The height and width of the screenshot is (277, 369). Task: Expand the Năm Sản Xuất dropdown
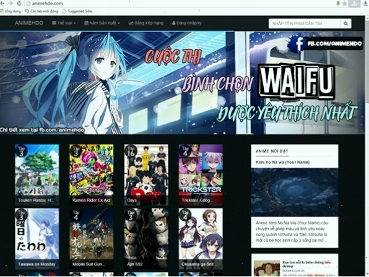102,23
